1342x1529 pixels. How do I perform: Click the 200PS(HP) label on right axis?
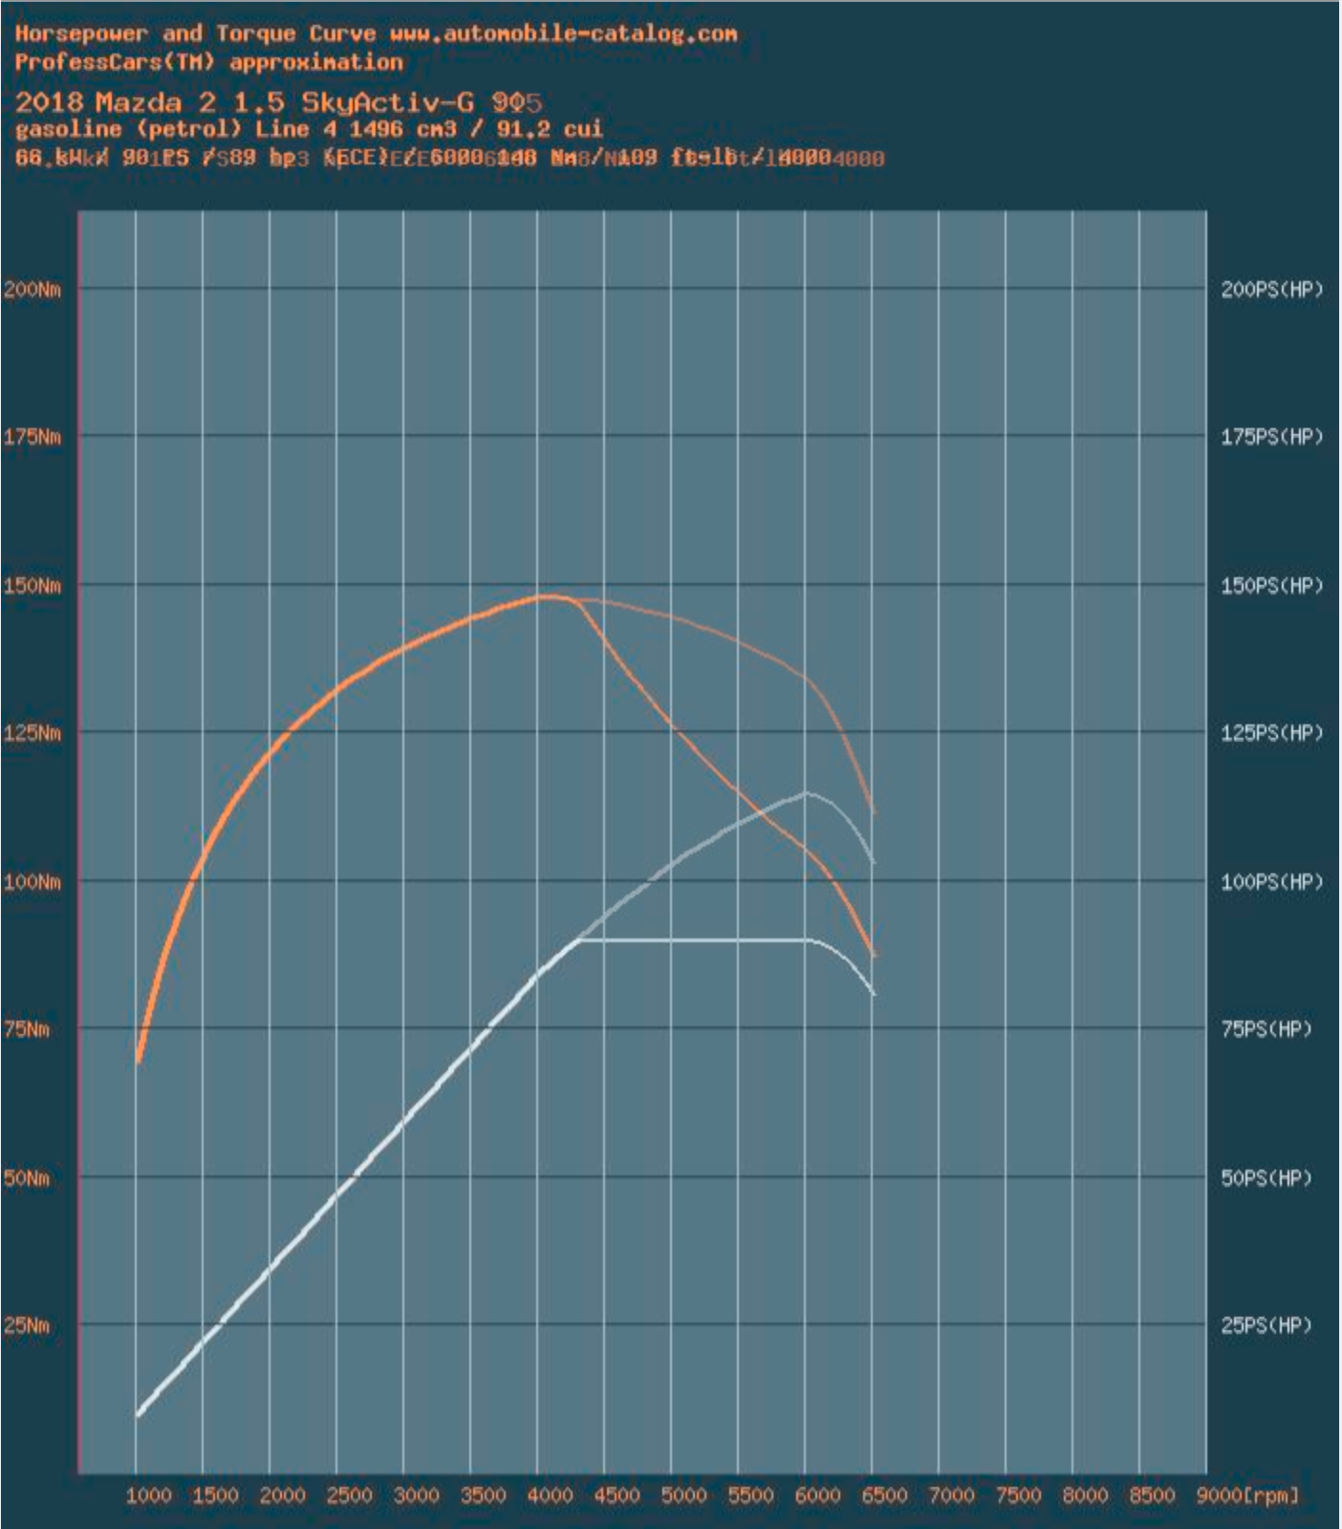coord(1271,290)
